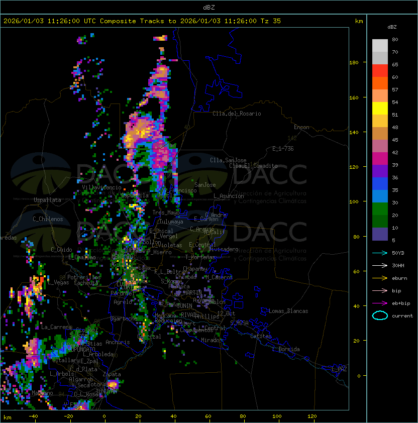The height and width of the screenshot is (423, 418).
Task: Click the 'C_Chilenos' map label
Action: [x=48, y=219]
